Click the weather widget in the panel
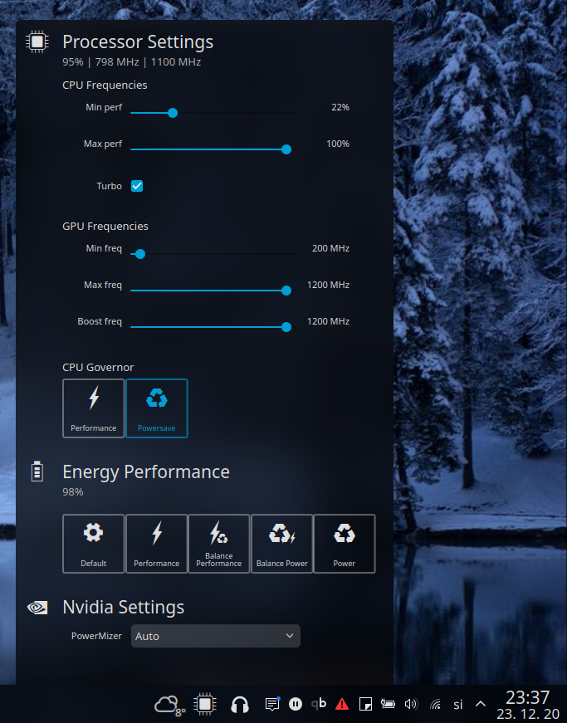Image resolution: width=567 pixels, height=723 pixels. click(169, 705)
